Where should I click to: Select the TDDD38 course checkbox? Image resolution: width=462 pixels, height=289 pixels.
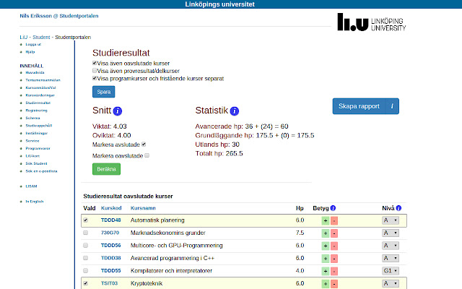pyautogui.click(x=85, y=258)
